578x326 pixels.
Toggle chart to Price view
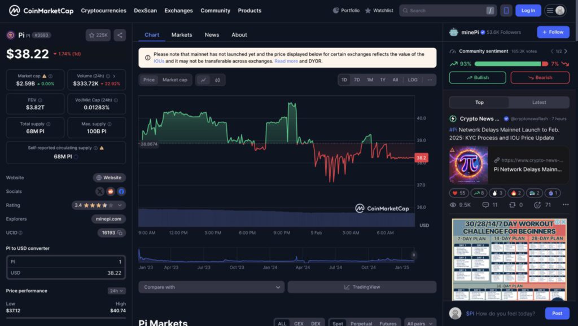tap(149, 80)
